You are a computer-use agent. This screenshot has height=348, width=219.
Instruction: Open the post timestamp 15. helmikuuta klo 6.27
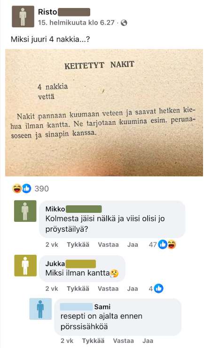76,23
